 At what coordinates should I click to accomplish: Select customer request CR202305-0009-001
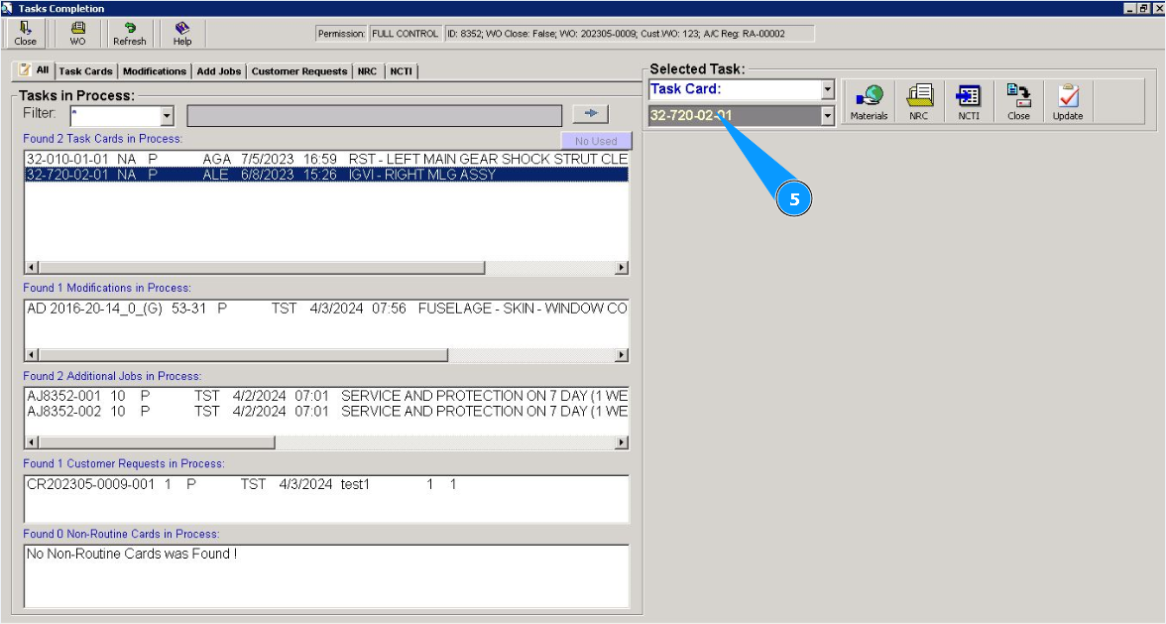tap(326, 484)
